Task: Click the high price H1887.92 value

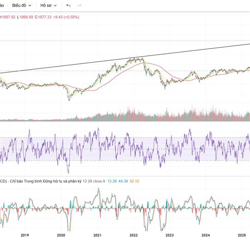Action: [x=8, y=17]
